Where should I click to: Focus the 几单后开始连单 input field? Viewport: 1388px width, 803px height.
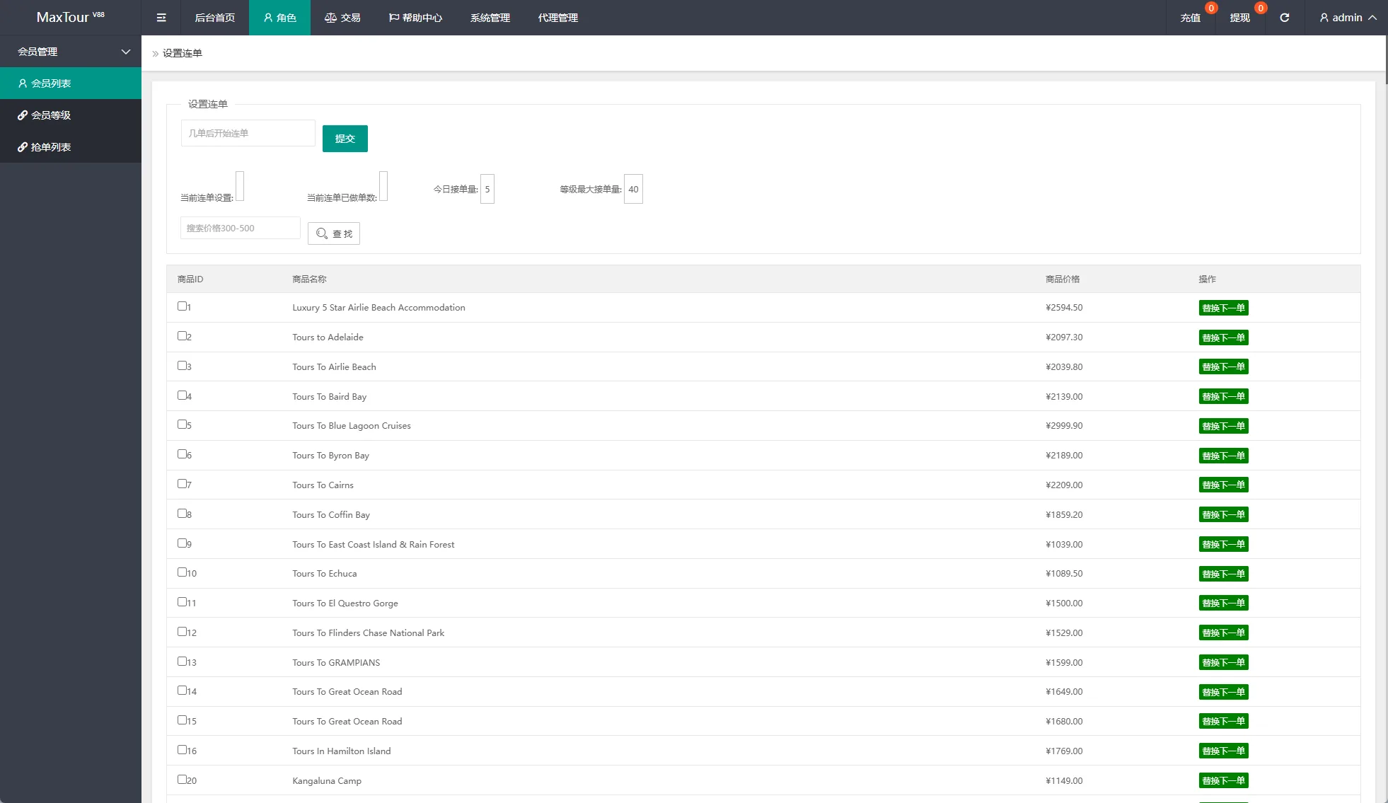click(248, 133)
